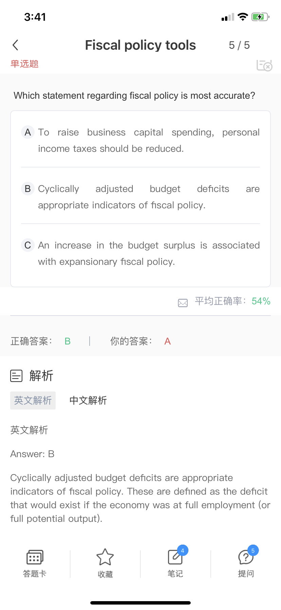This screenshot has height=610, width=281.
Task: Tap the remove-from-wrong-list icon
Action: (x=264, y=65)
